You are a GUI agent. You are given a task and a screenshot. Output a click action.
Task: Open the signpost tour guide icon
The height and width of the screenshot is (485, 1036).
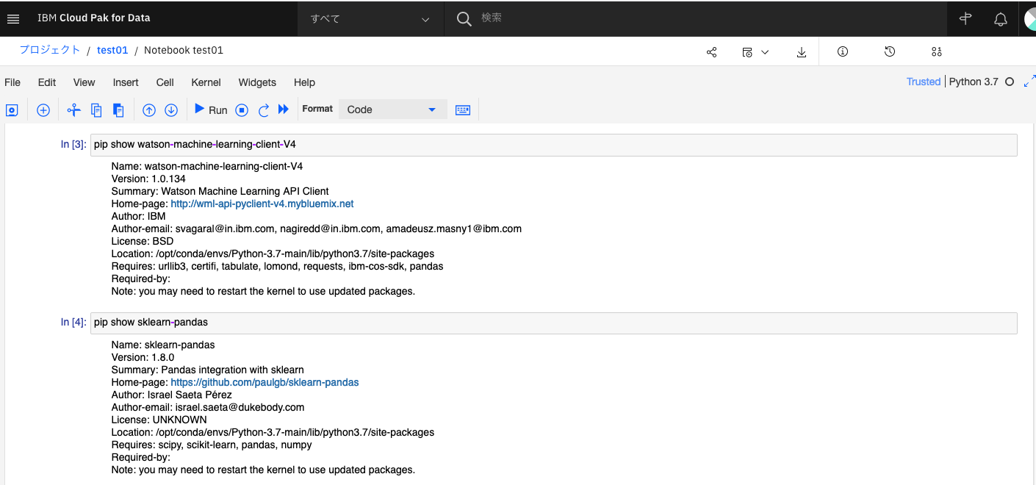click(x=965, y=18)
